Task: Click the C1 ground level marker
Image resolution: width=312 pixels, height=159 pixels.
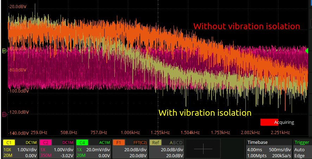Action: (x=5, y=51)
